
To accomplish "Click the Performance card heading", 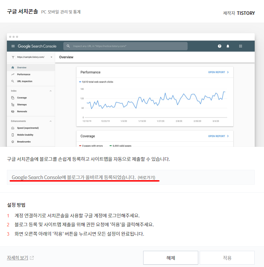I will [x=90, y=72].
